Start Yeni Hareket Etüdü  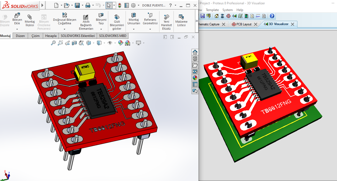[x=166, y=22]
